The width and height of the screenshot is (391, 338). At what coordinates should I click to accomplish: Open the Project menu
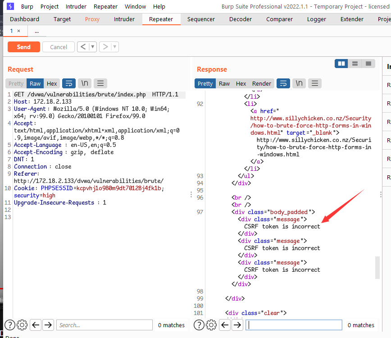[x=50, y=6]
